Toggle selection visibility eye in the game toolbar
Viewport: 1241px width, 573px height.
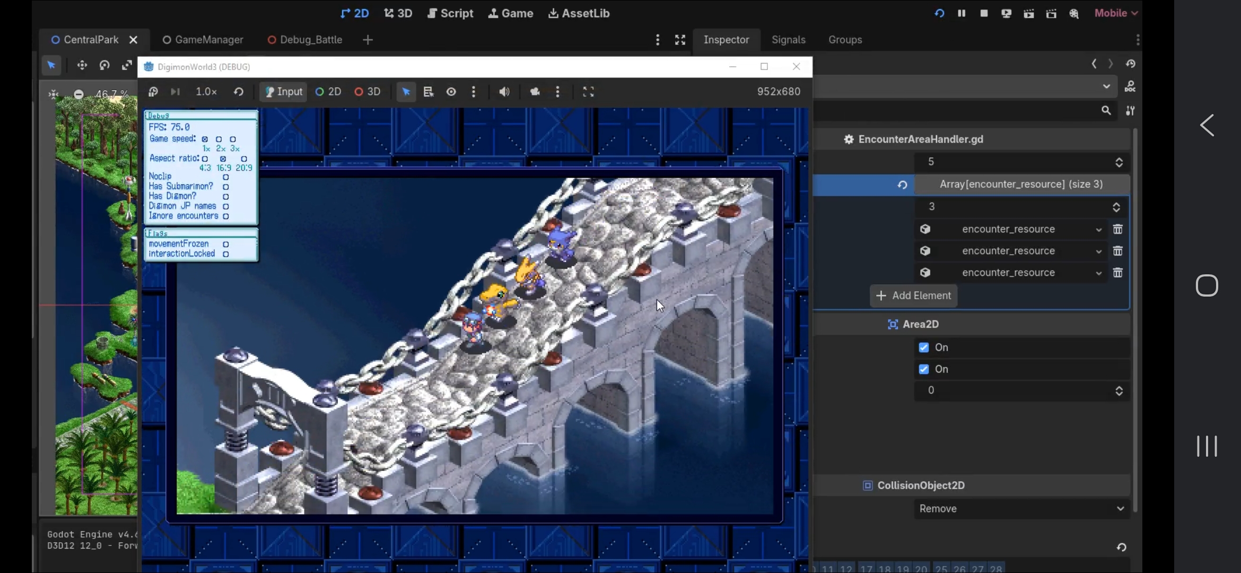[451, 92]
